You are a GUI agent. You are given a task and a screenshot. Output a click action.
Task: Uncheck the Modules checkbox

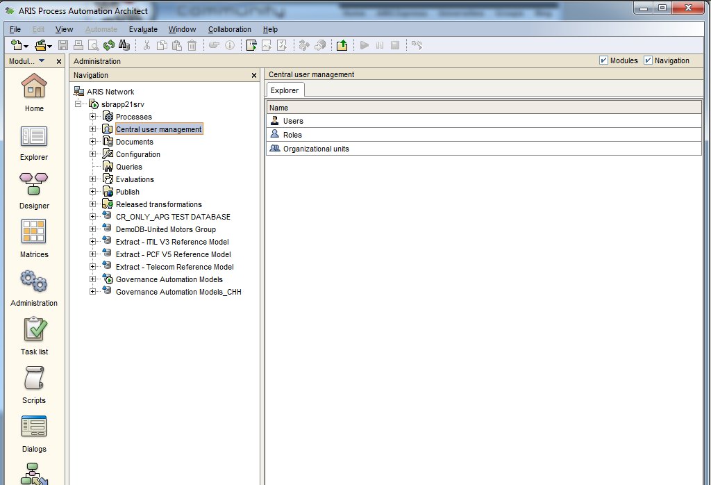click(x=603, y=60)
